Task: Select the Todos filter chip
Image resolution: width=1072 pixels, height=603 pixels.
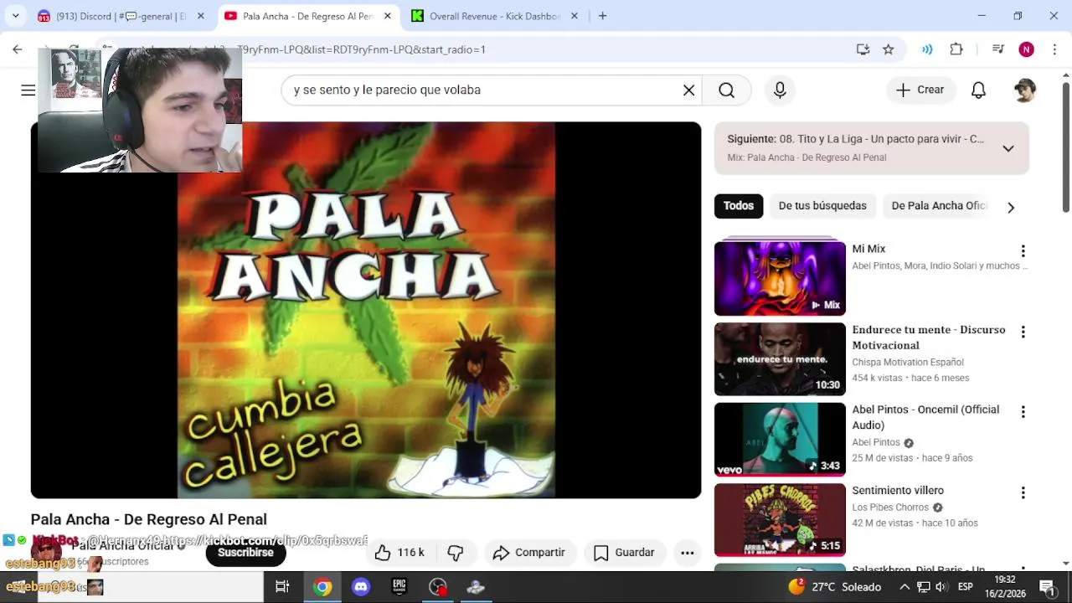Action: pyautogui.click(x=739, y=206)
